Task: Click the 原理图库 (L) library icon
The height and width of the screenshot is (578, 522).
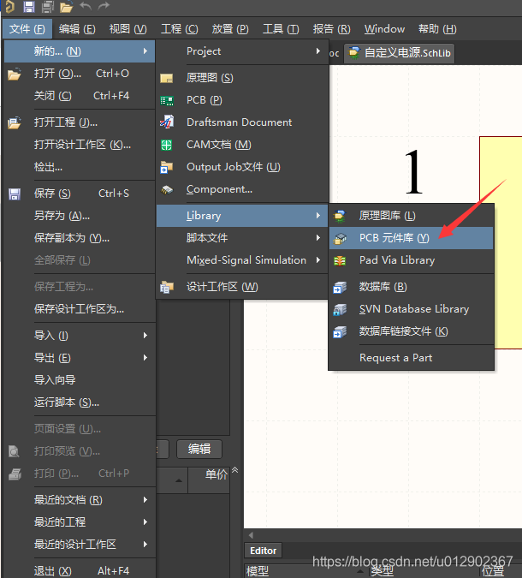Action: click(340, 216)
